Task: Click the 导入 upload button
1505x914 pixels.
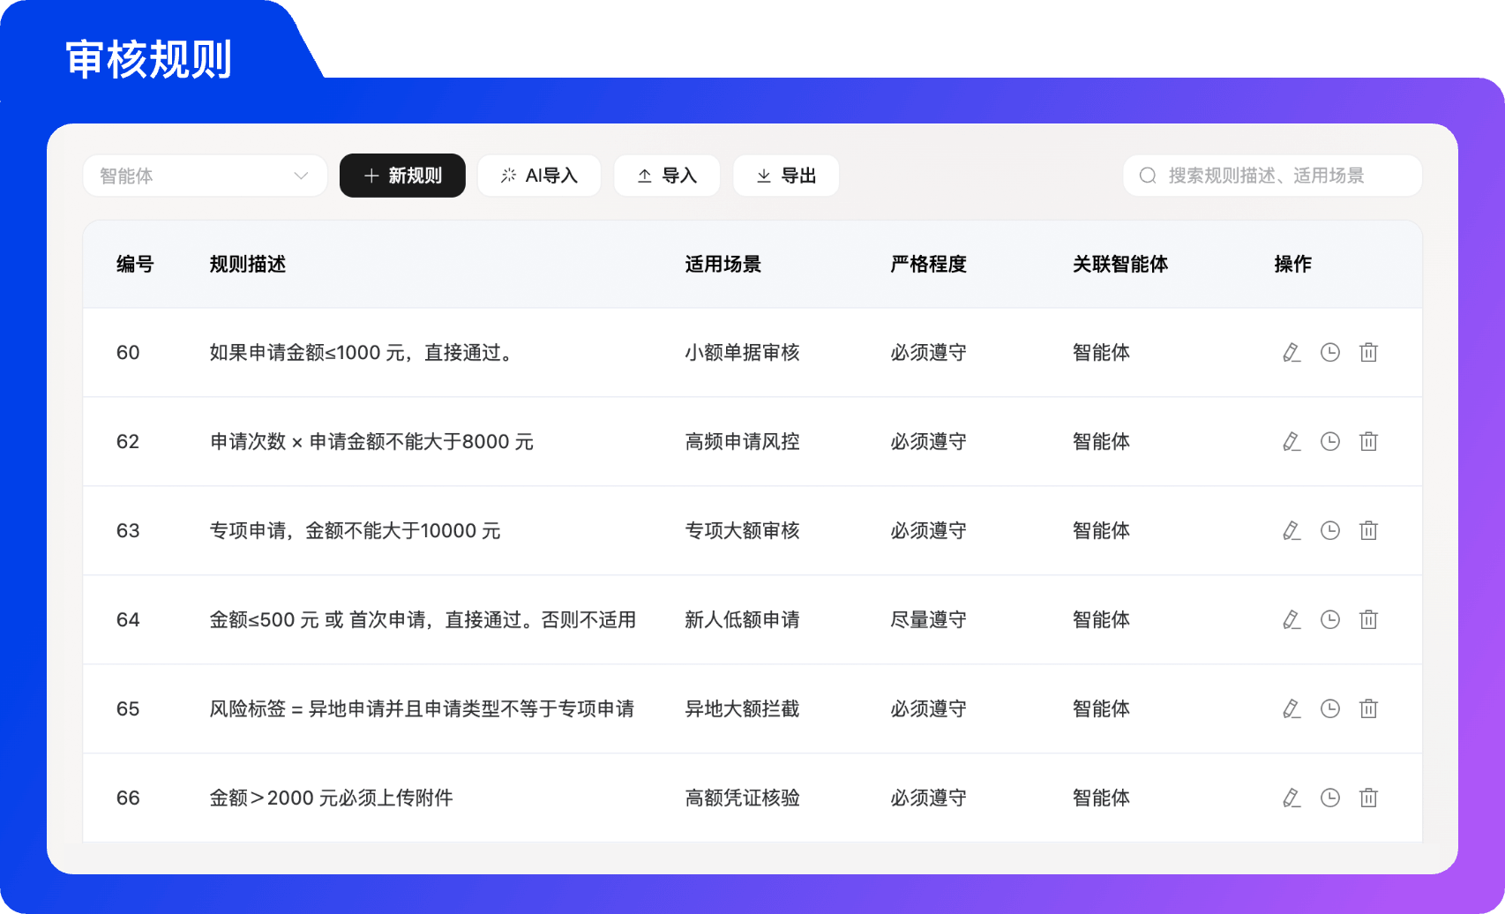Action: [667, 176]
